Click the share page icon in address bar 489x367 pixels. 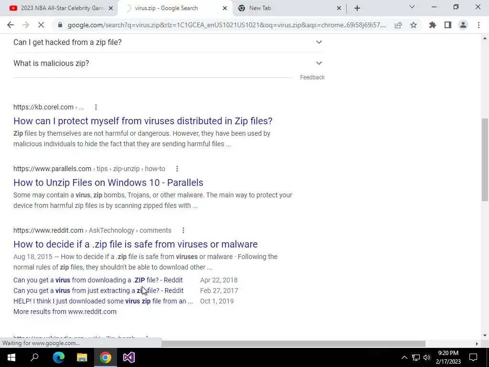pyautogui.click(x=398, y=25)
